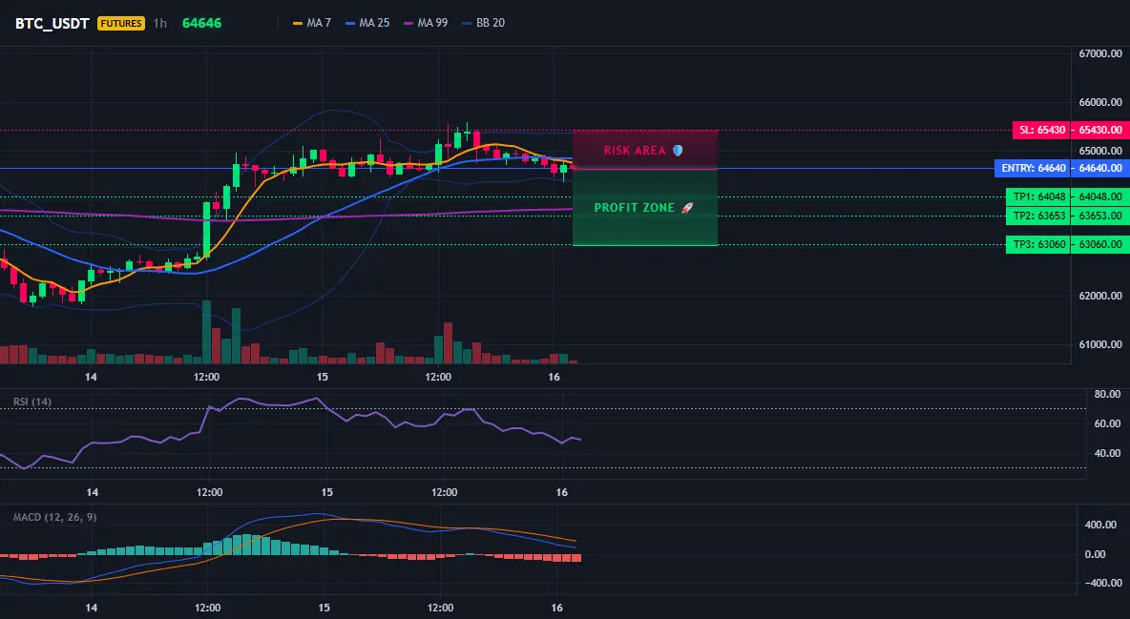Select the TP2: 63653 target label

click(1038, 217)
